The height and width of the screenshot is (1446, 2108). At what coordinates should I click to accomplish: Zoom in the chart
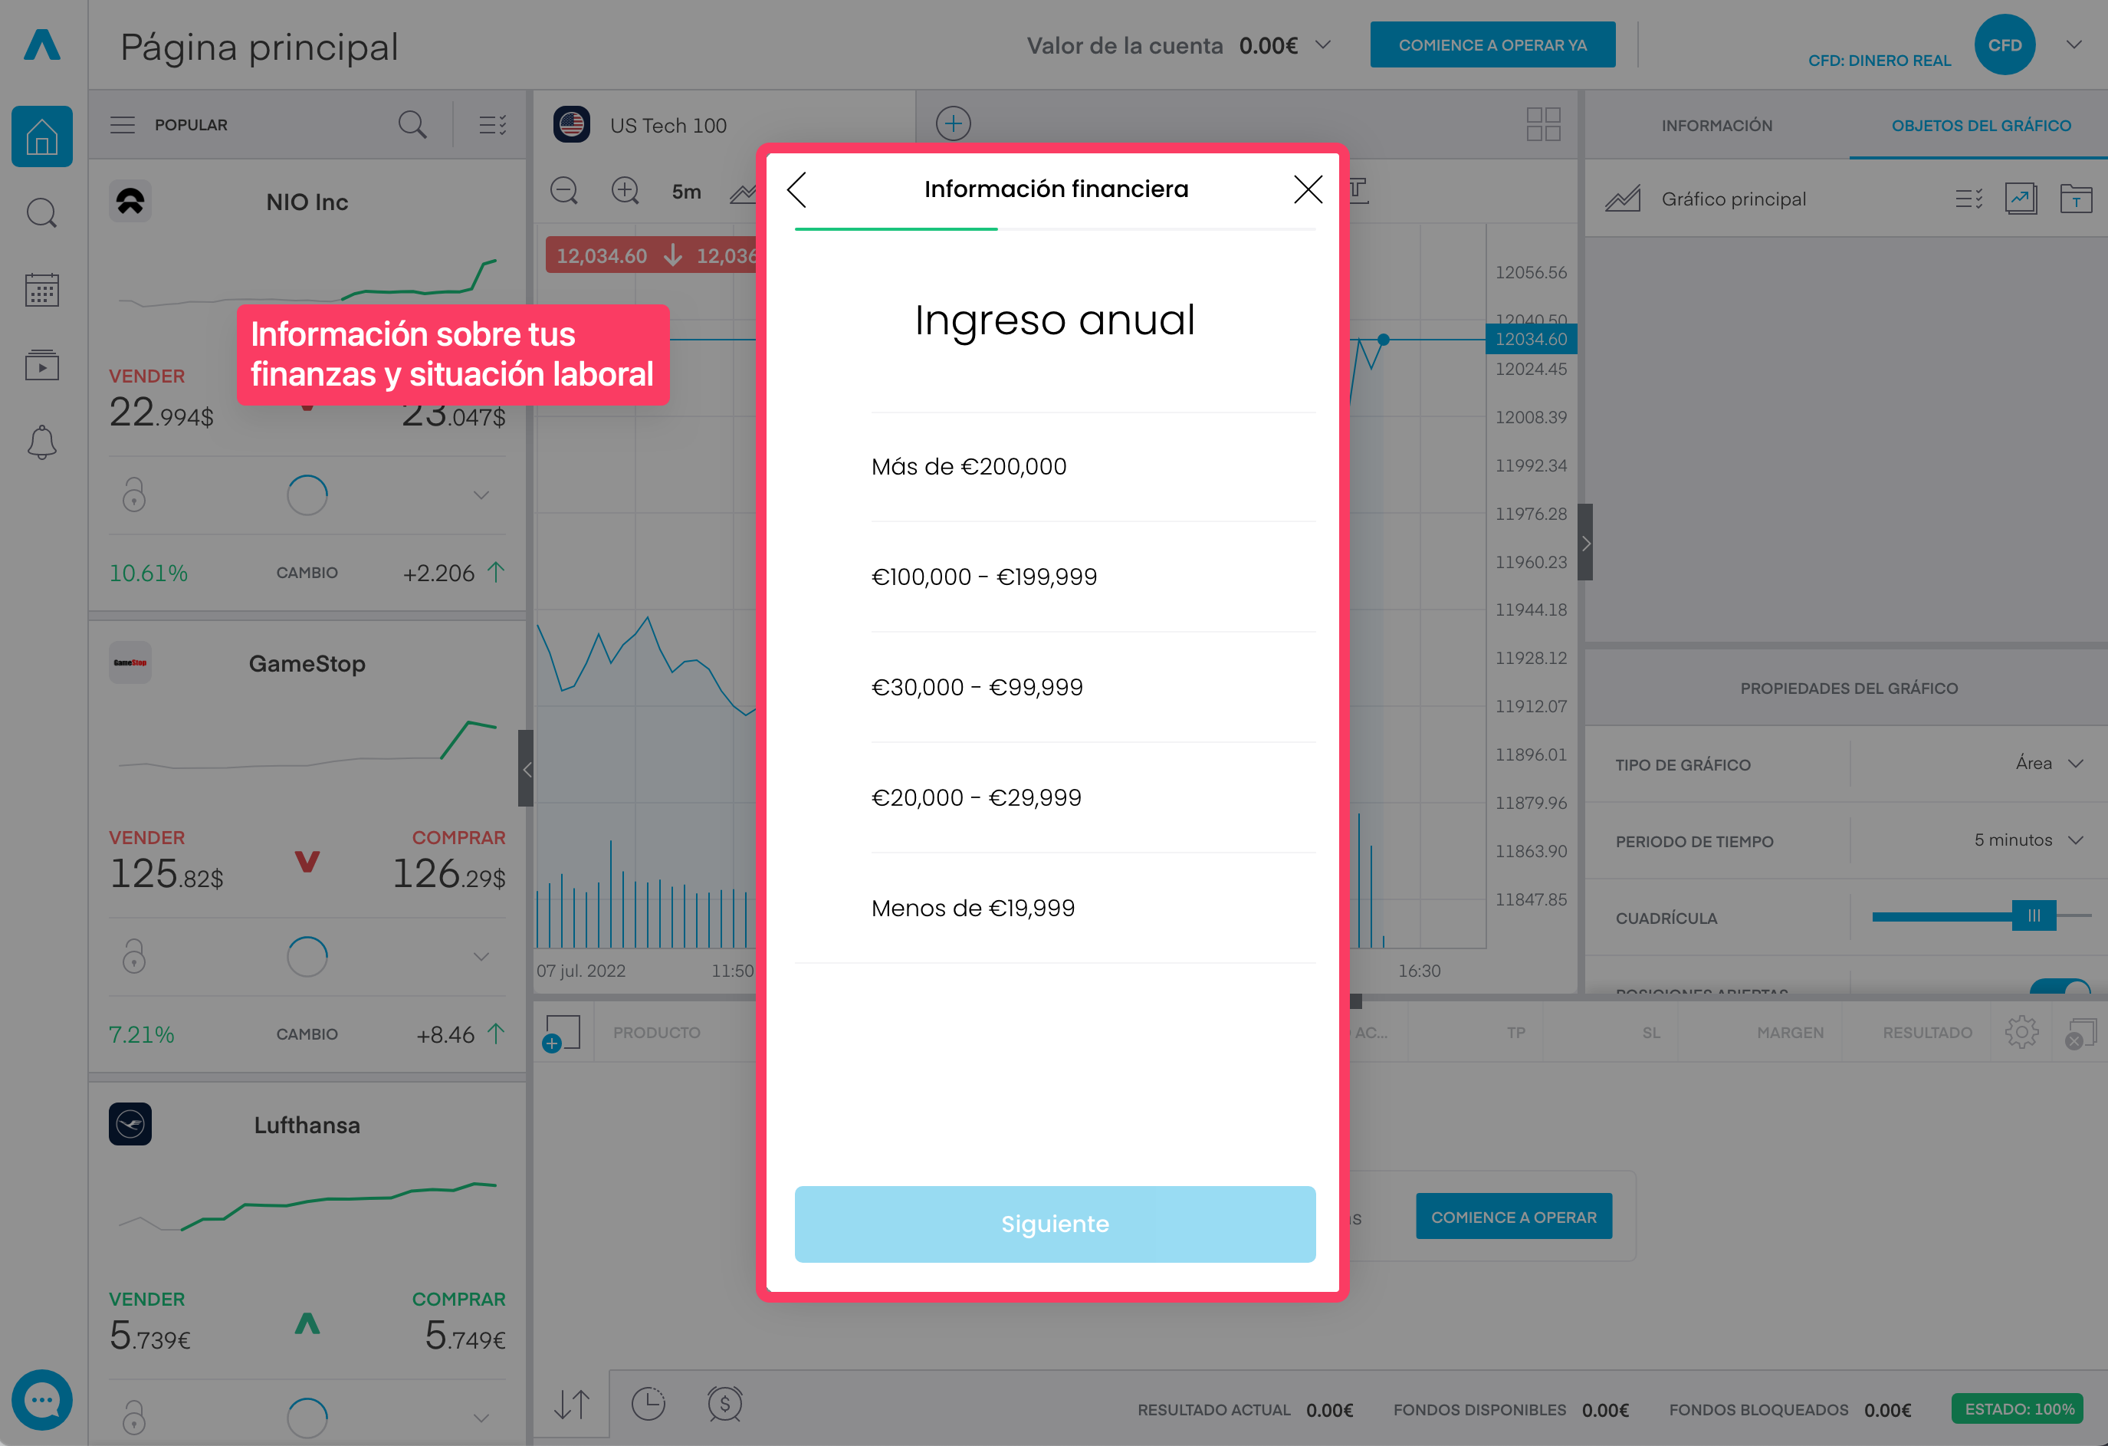pyautogui.click(x=625, y=190)
